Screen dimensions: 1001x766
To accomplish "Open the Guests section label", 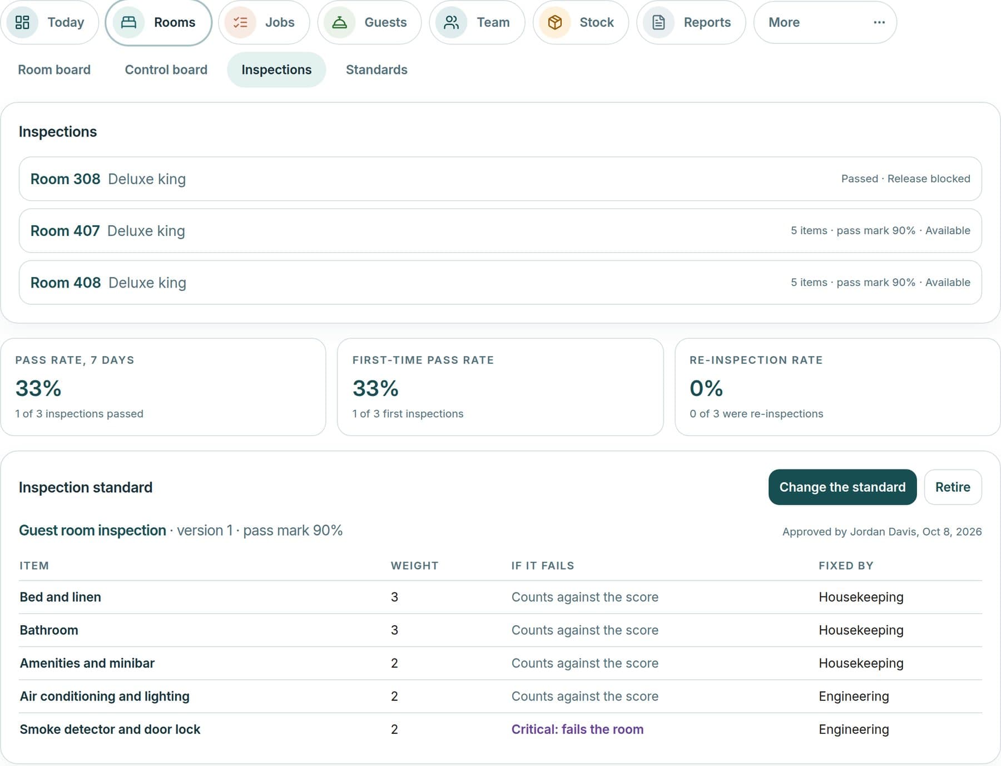I will pos(385,22).
